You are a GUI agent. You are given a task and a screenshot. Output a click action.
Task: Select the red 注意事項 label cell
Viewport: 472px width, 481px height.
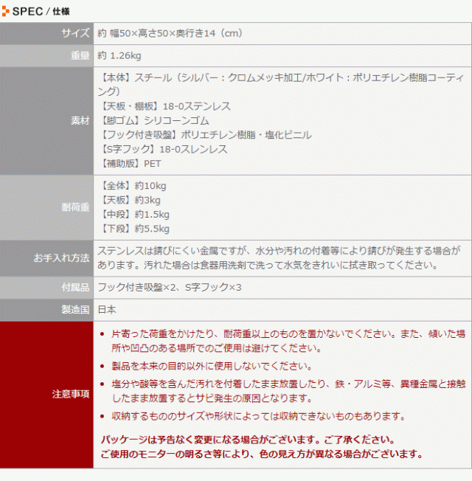pyautogui.click(x=71, y=394)
